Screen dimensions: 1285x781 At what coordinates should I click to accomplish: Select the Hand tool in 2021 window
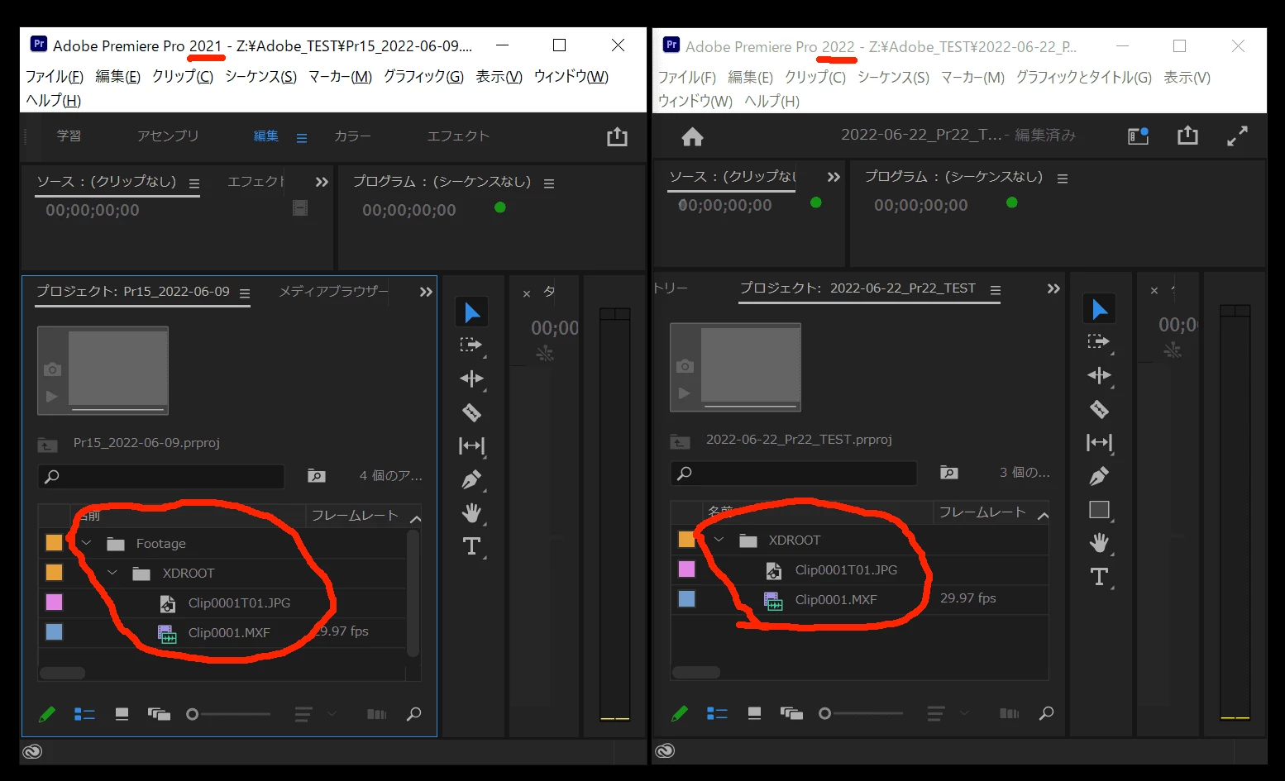click(471, 513)
